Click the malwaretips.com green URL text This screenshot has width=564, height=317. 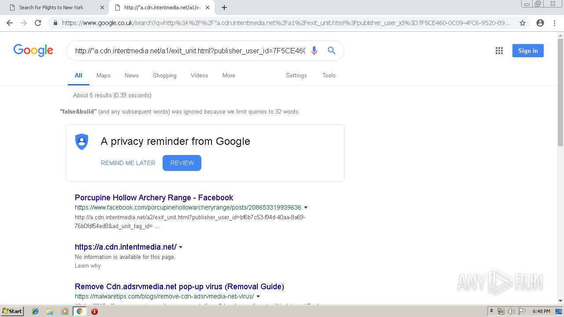(x=164, y=296)
